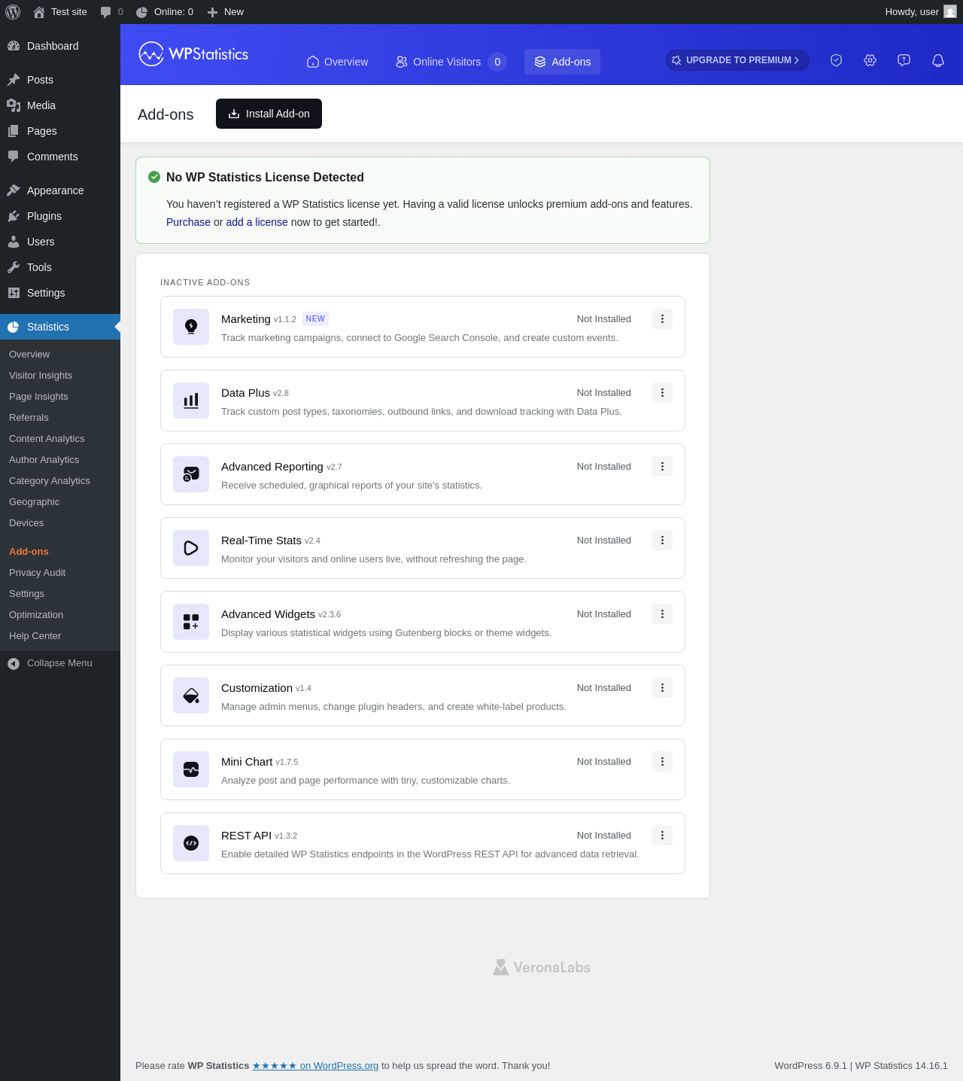Open Marketing add-on options menu
The image size is (963, 1081).
tap(662, 319)
